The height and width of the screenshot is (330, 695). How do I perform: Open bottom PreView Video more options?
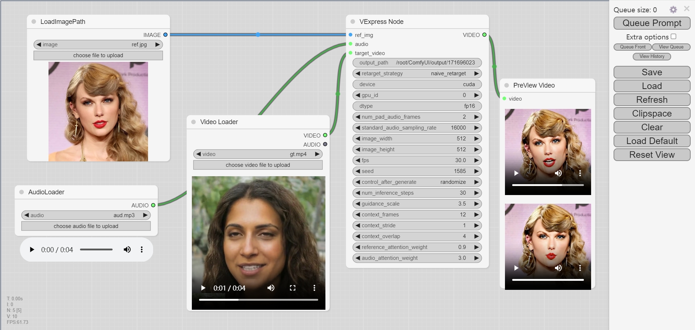coord(580,268)
